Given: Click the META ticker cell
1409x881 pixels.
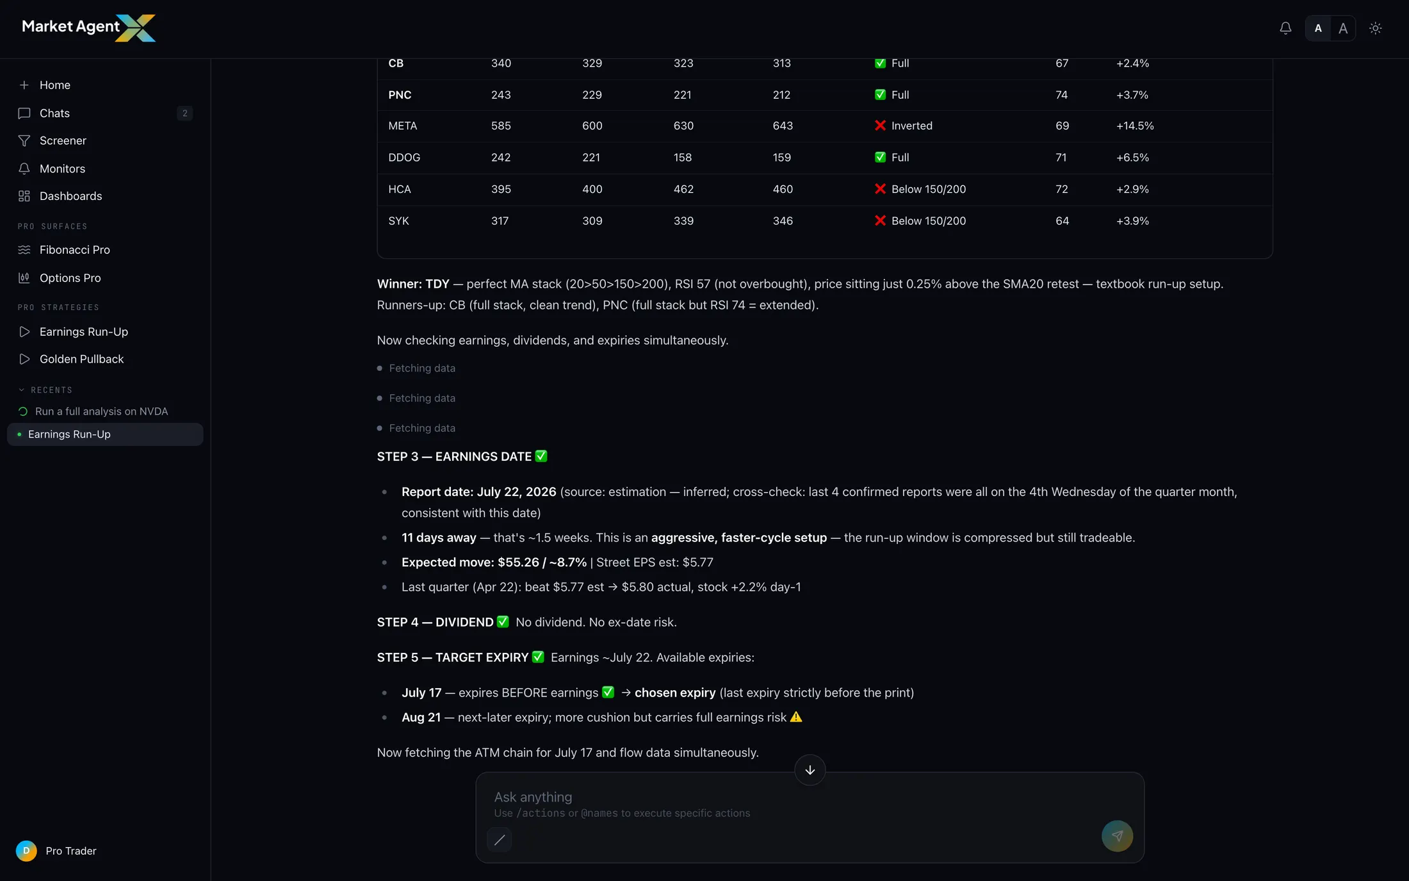Looking at the screenshot, I should (x=402, y=126).
